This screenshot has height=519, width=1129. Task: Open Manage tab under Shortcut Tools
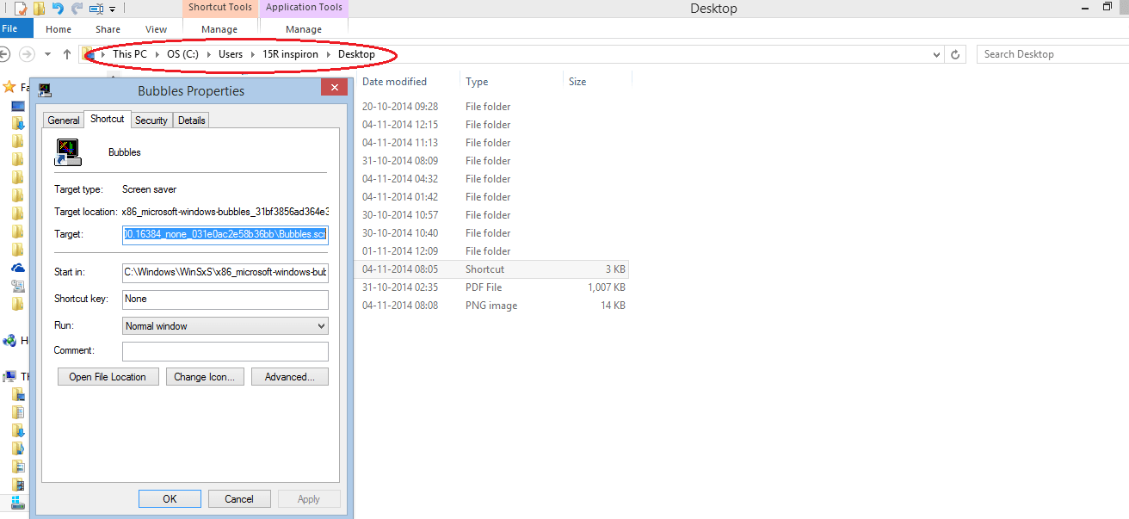[219, 29]
